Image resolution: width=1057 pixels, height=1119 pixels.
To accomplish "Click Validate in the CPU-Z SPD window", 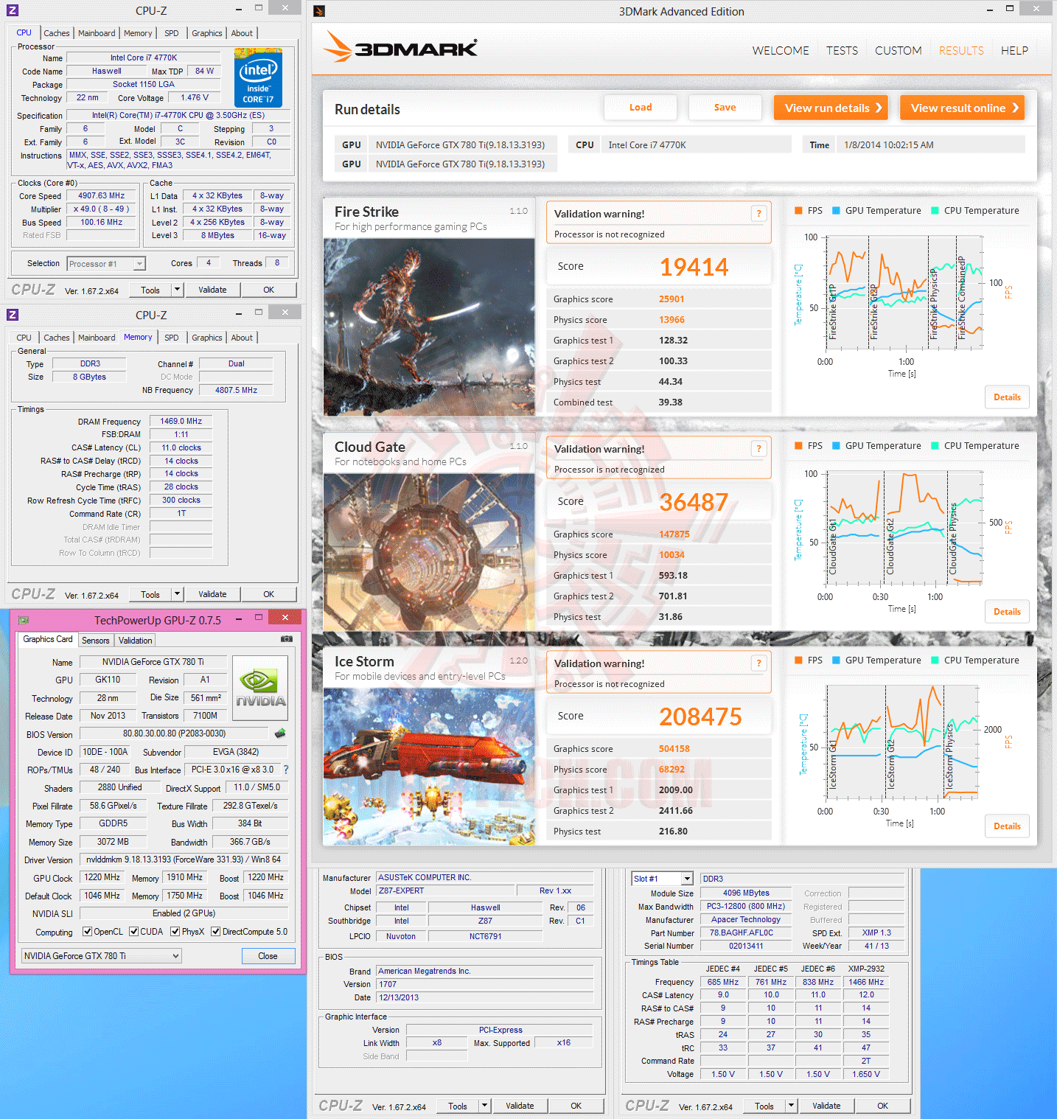I will pyautogui.click(x=826, y=1106).
